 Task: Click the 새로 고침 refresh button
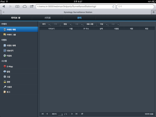click(x=90, y=24)
